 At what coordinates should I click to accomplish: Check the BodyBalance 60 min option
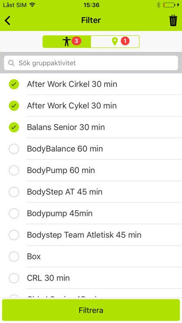click(x=14, y=149)
